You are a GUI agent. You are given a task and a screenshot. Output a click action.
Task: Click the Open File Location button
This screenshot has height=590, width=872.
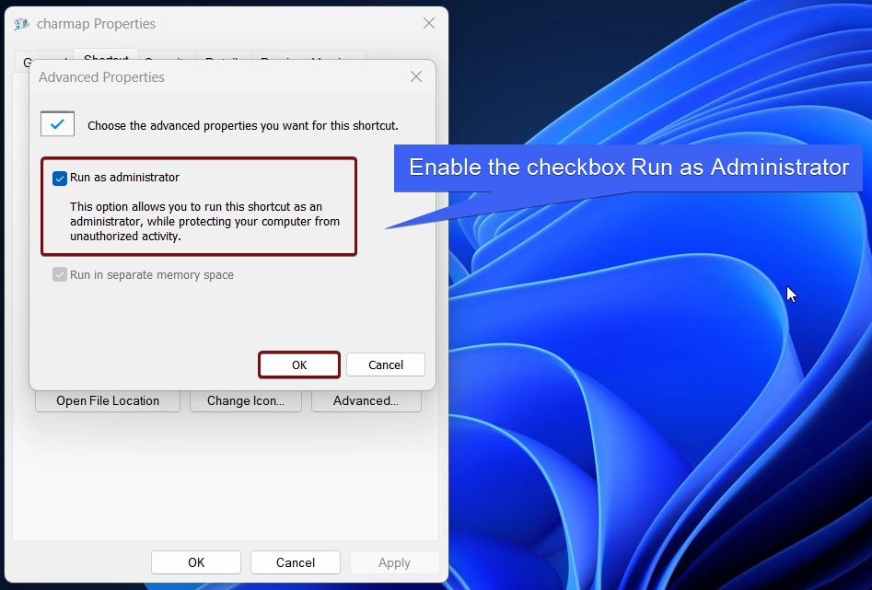click(108, 401)
